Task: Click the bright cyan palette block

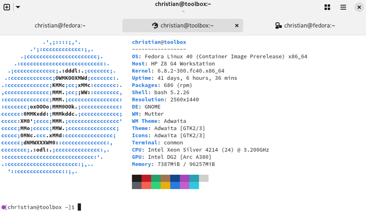Action: pyautogui.click(x=194, y=186)
